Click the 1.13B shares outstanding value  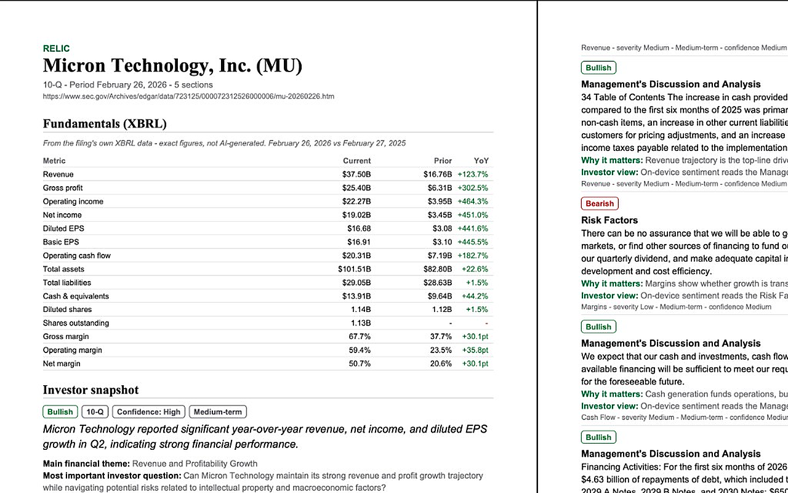tap(360, 324)
